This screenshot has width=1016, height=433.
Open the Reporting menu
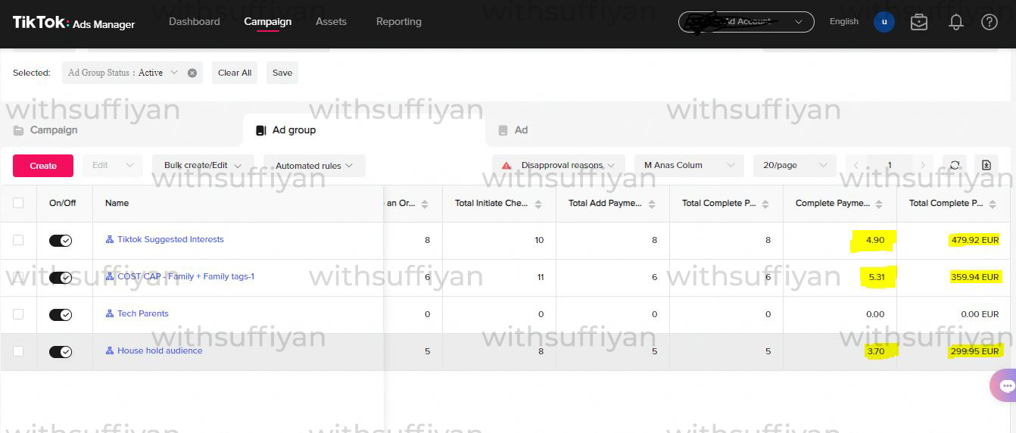click(399, 21)
